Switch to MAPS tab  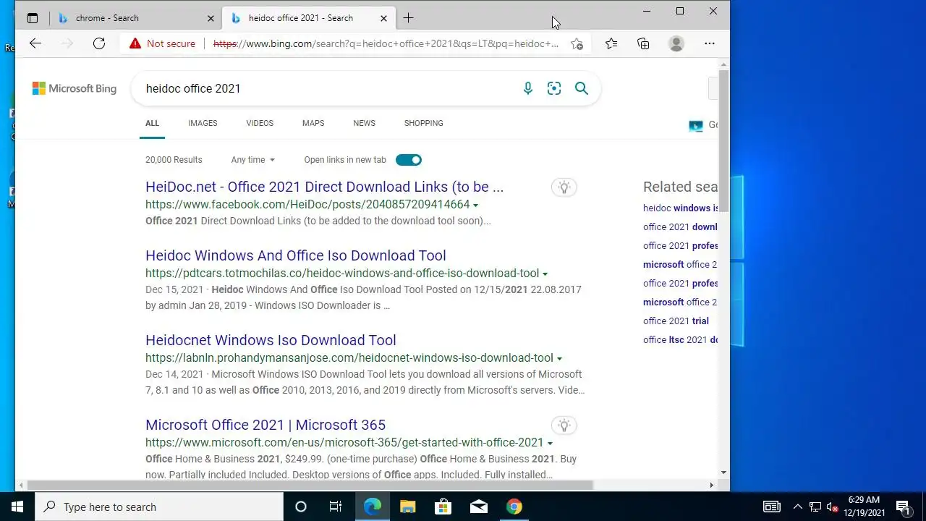tap(313, 123)
